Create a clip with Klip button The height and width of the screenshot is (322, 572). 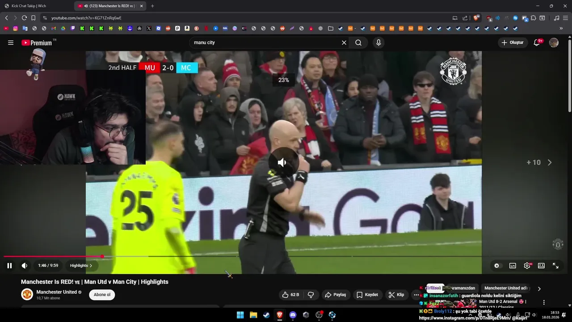[x=396, y=295]
